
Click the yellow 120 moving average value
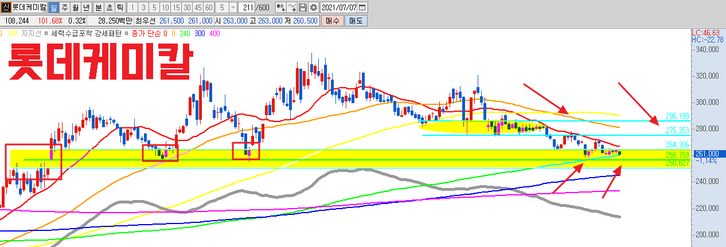[x=11, y=34]
